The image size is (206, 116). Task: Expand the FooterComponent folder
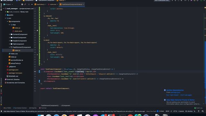9,37
